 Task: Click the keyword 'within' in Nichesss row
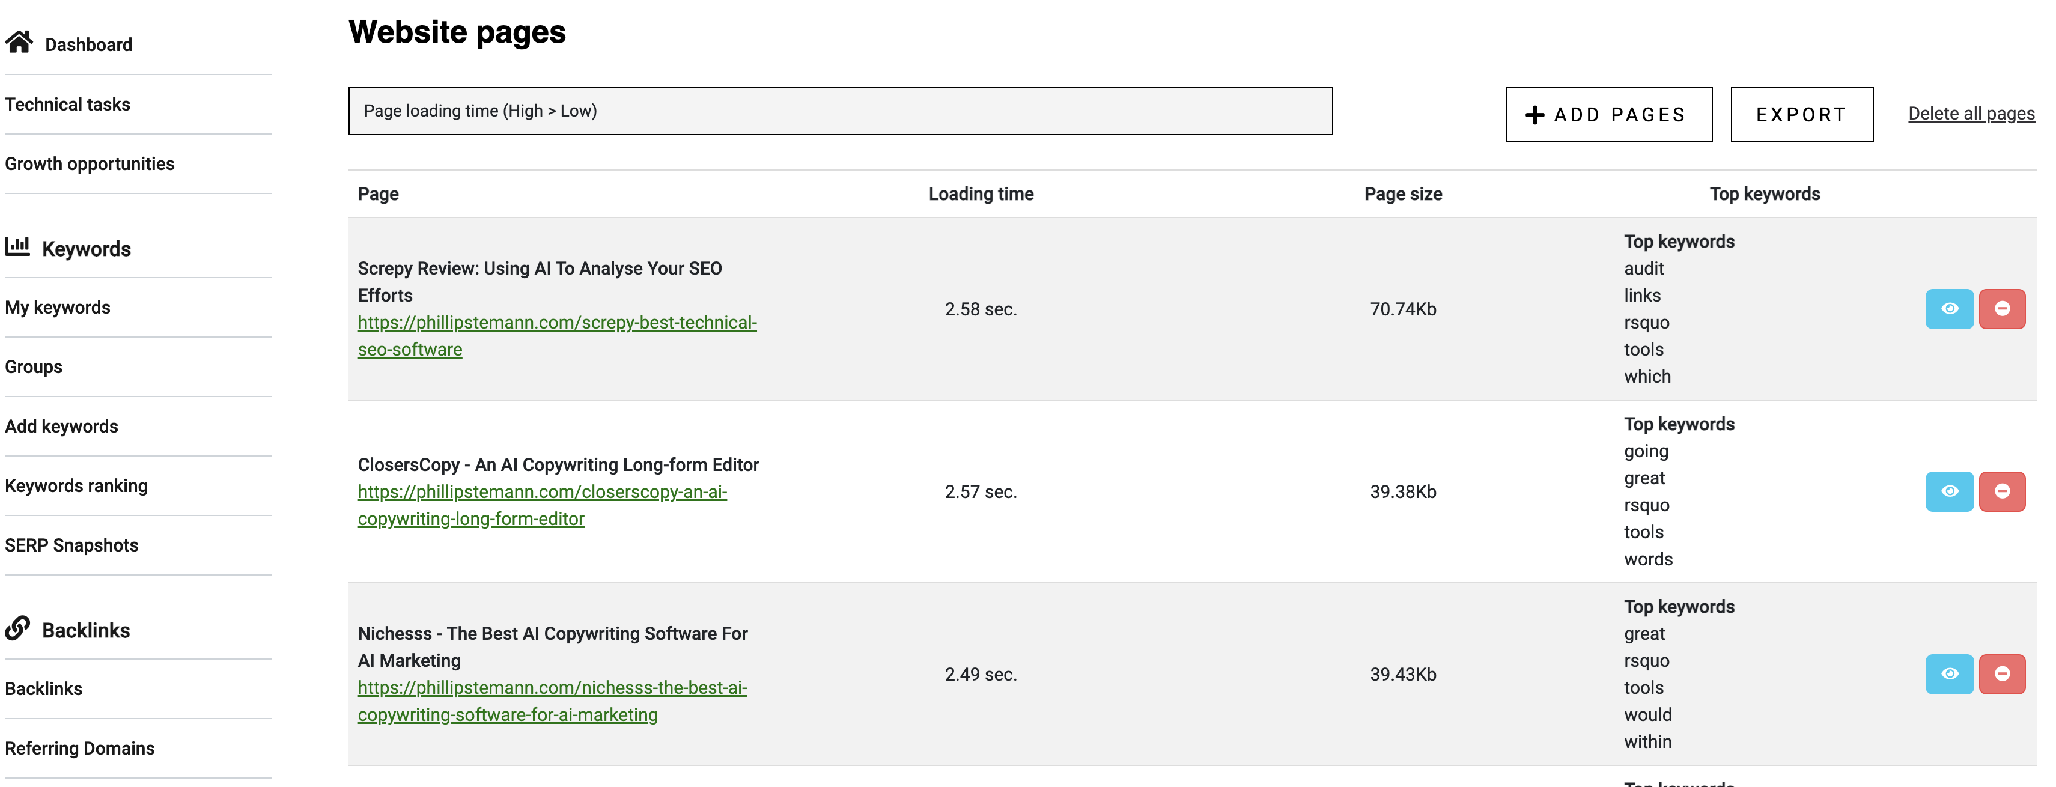tap(1647, 741)
